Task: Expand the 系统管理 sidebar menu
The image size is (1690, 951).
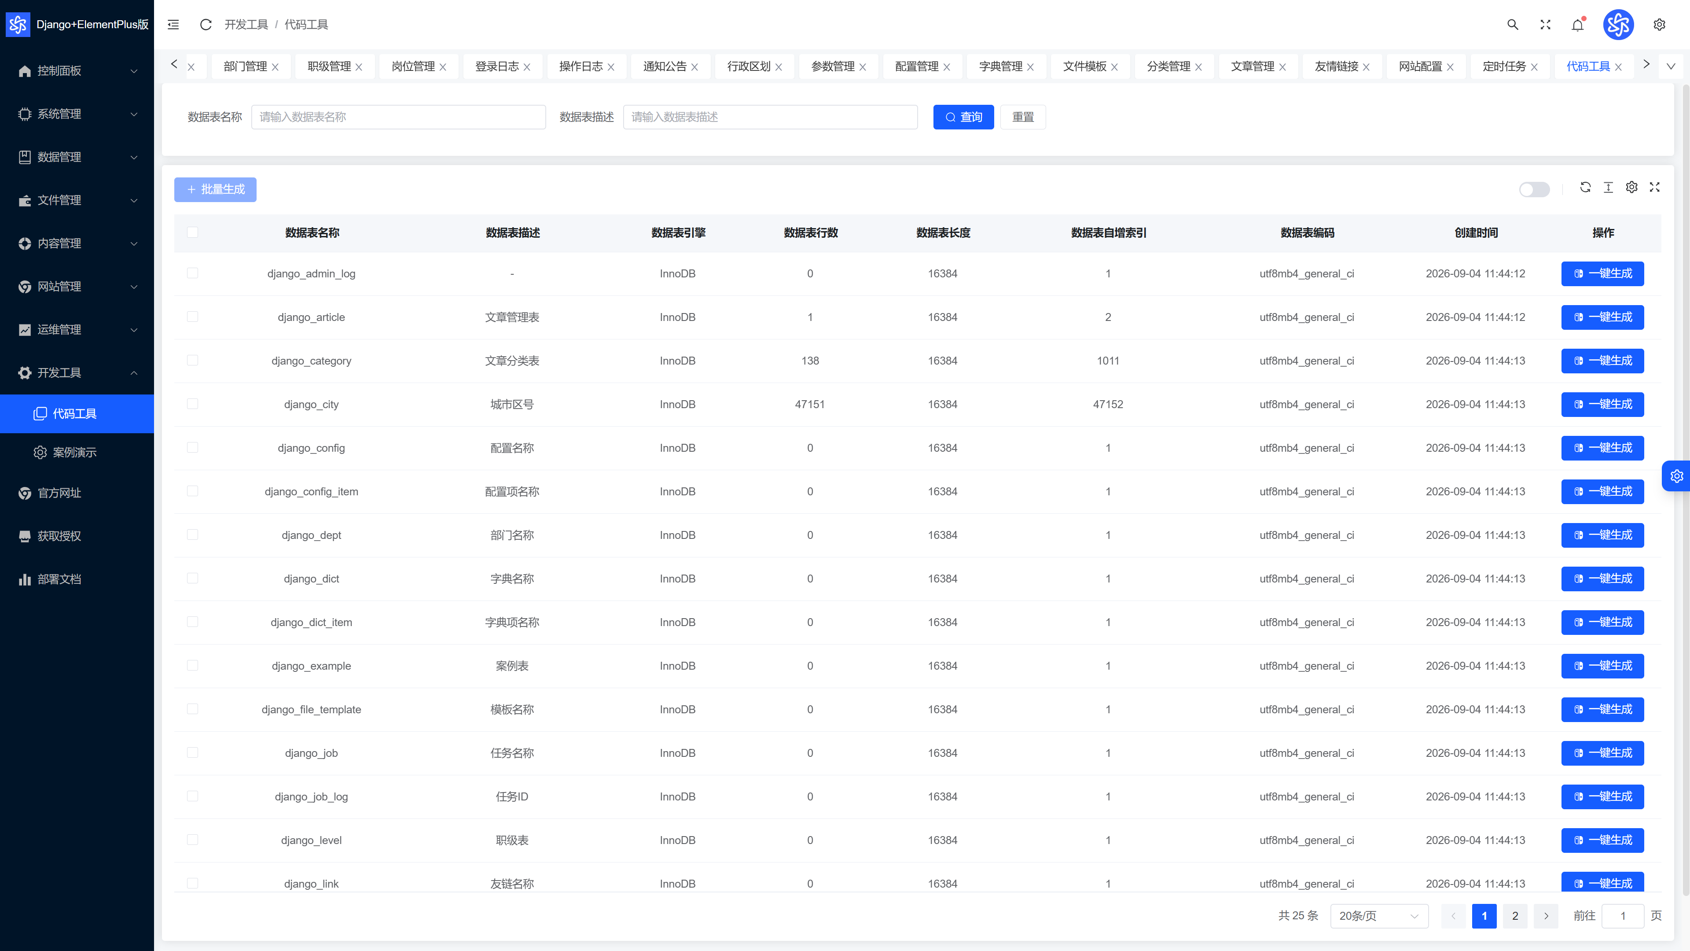Action: [77, 114]
